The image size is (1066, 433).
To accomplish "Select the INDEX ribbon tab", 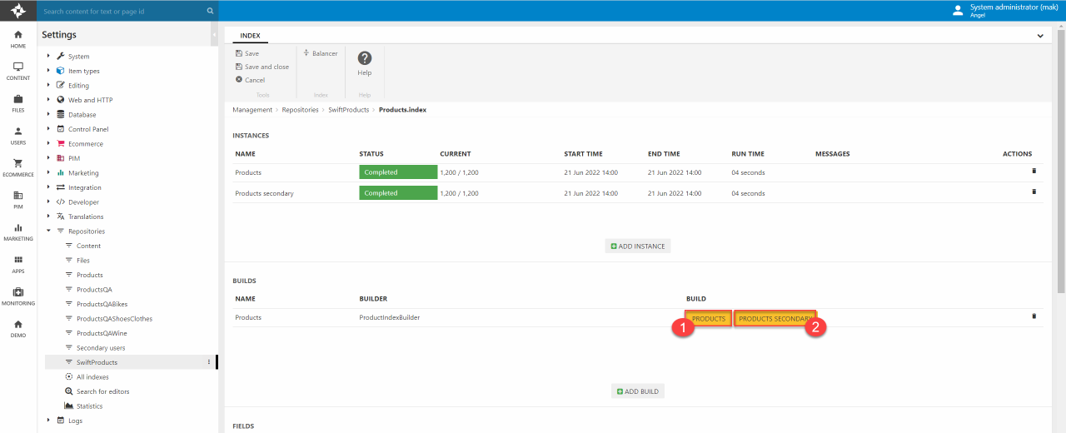I will [x=250, y=36].
